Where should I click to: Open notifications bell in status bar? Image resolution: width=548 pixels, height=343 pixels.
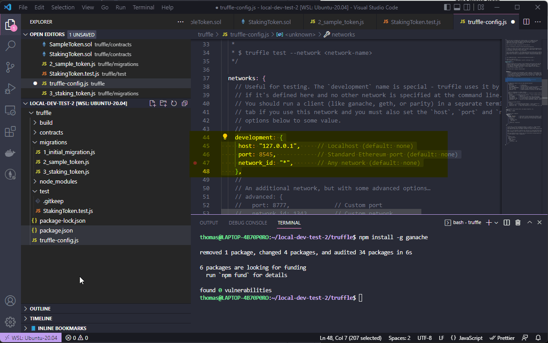[x=538, y=338]
